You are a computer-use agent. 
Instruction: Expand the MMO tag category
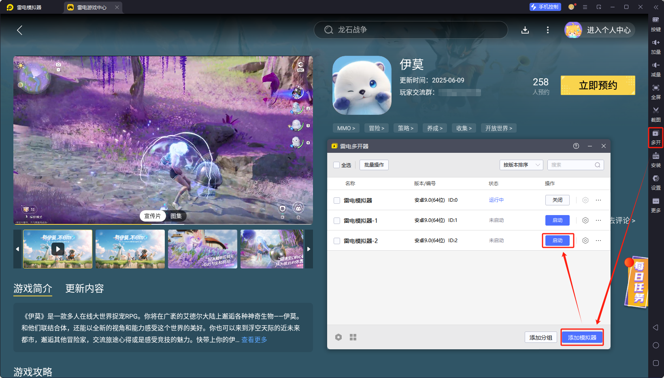coord(346,128)
